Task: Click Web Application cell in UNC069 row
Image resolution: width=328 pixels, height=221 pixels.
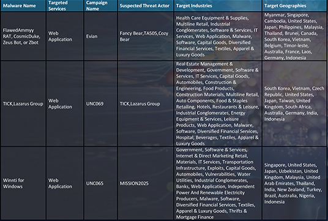Action: coord(65,103)
